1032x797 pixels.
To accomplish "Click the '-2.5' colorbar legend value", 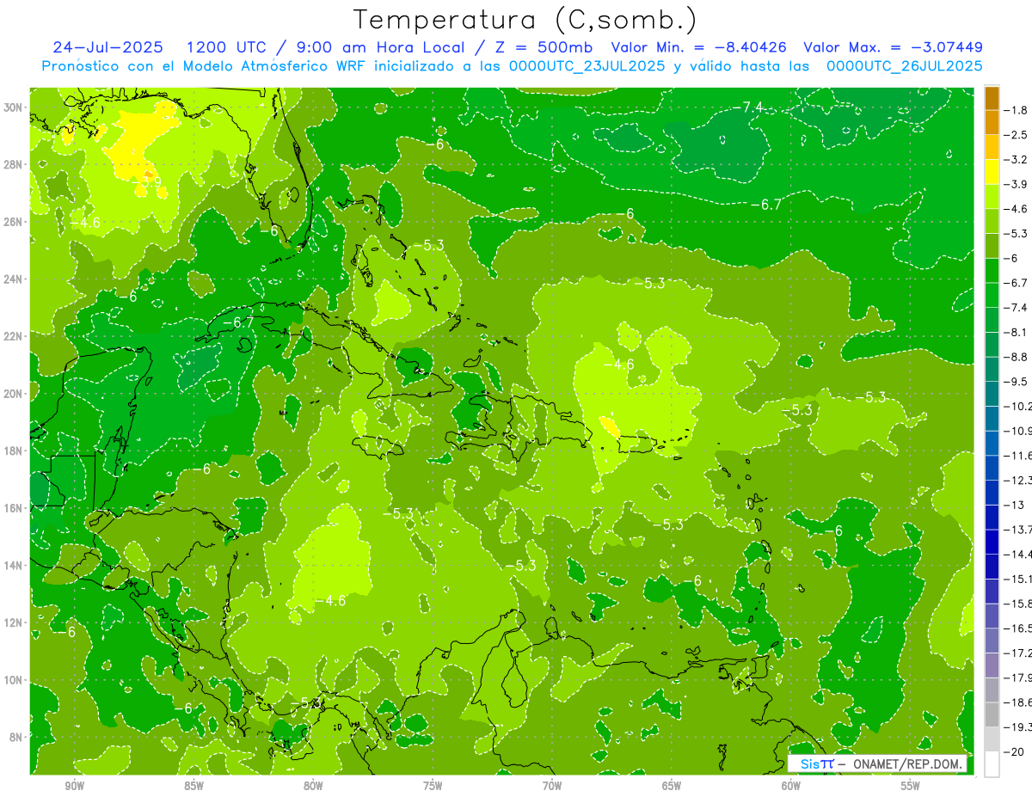I will tap(1017, 135).
